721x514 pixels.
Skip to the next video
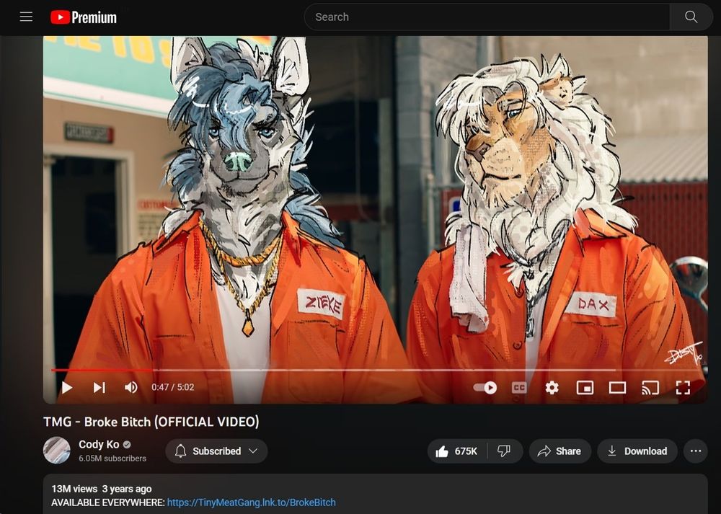click(x=99, y=387)
